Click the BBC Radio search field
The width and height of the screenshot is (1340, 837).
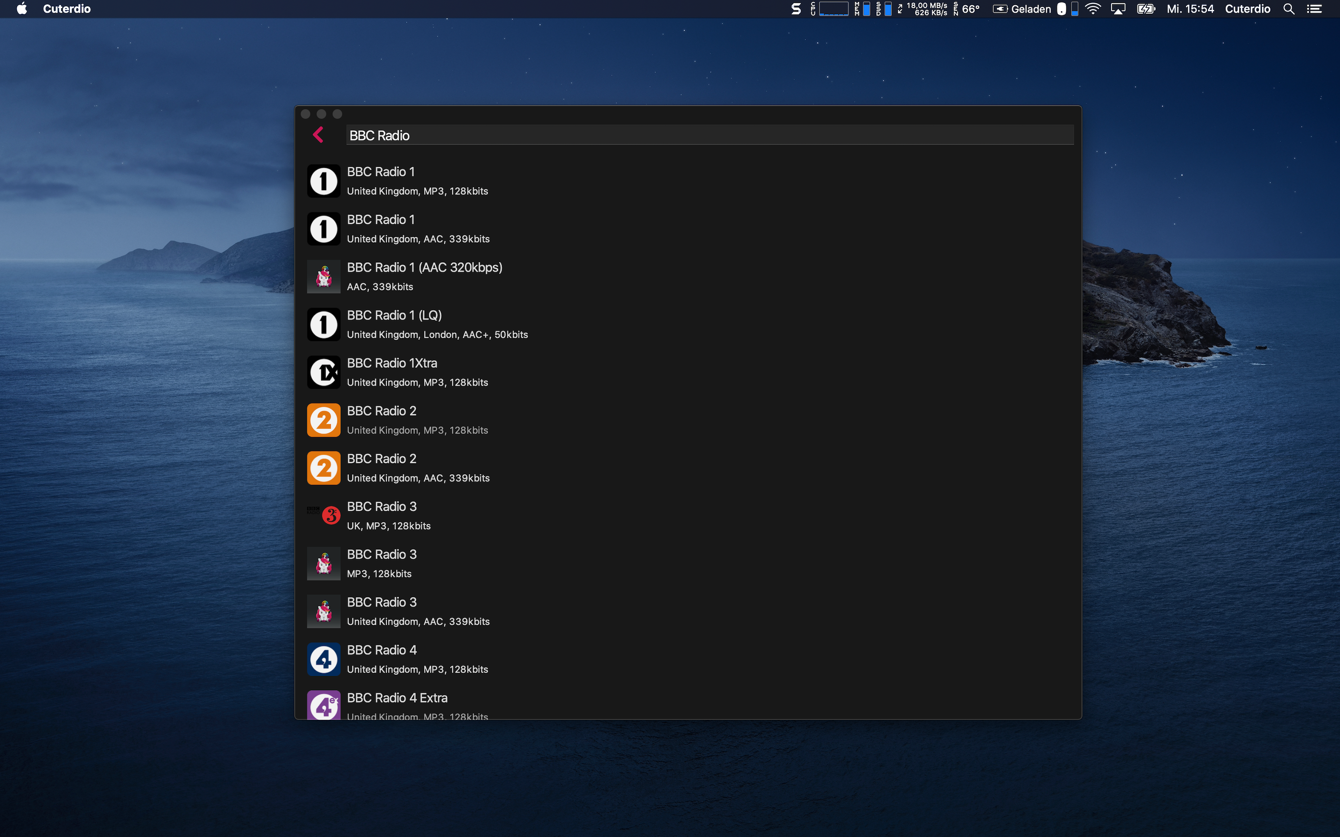coord(710,135)
